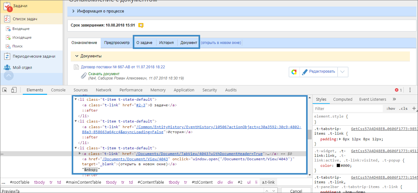Click the inspect element picker icon

5,90
